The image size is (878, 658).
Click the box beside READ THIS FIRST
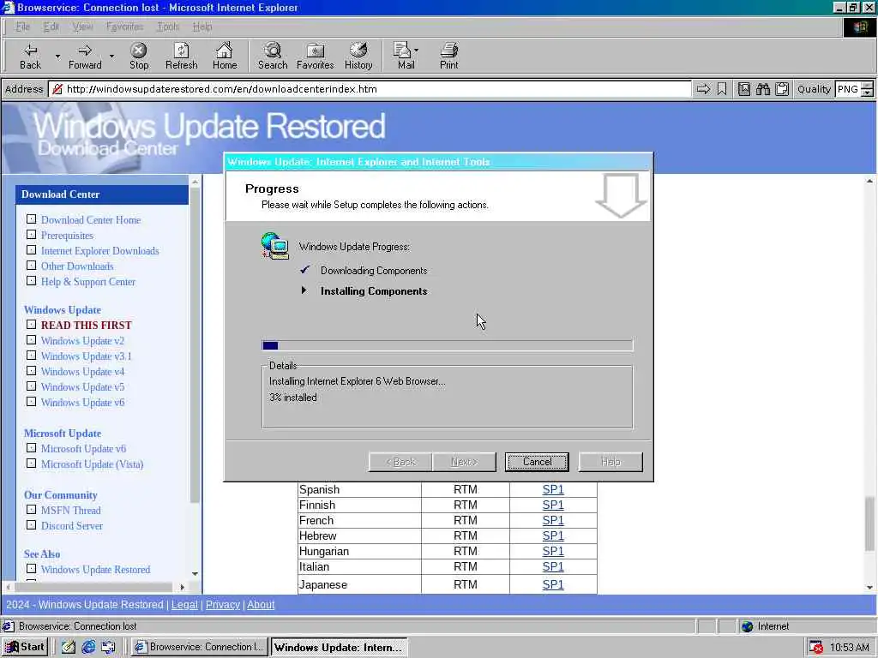32,325
